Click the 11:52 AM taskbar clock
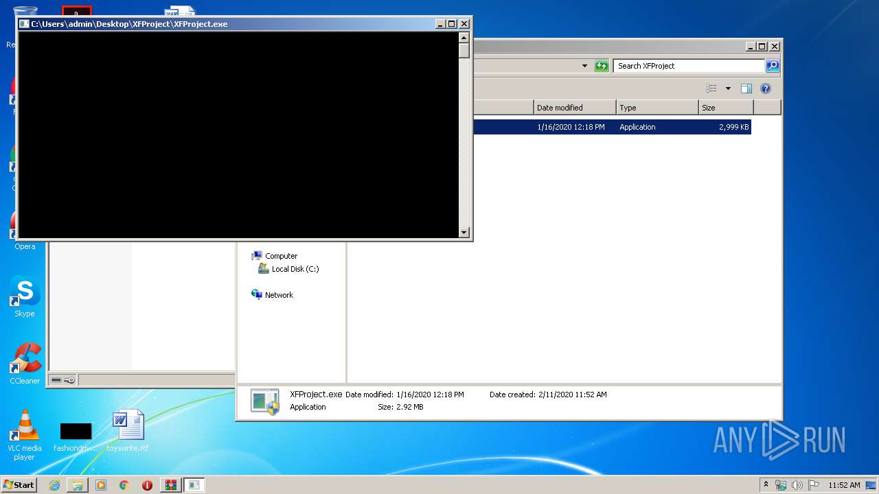This screenshot has width=879, height=494. click(x=844, y=485)
